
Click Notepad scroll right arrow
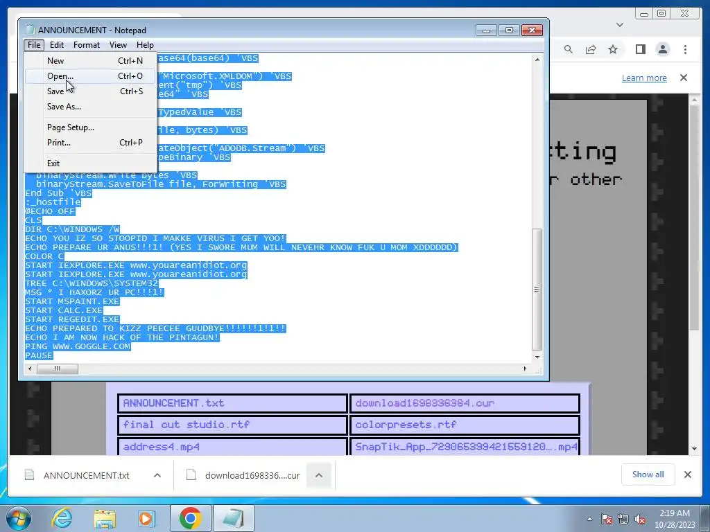pos(526,369)
